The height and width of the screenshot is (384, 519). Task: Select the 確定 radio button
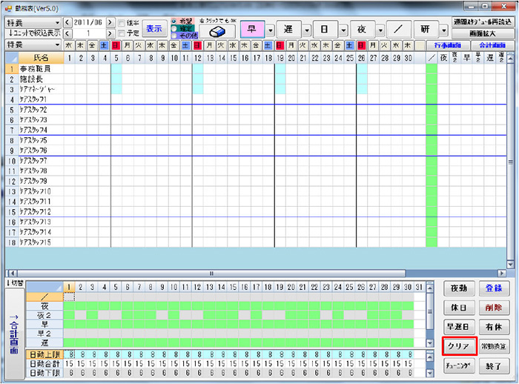click(x=173, y=28)
